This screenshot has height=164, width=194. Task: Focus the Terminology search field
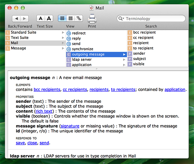click(x=151, y=18)
